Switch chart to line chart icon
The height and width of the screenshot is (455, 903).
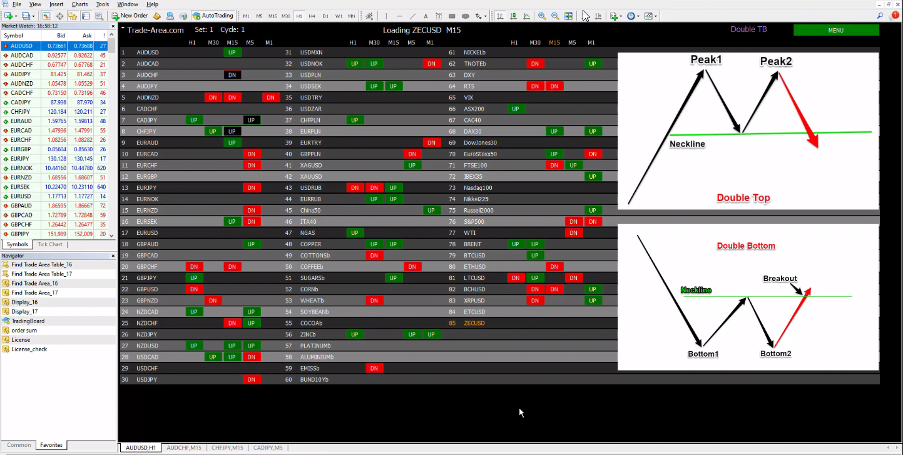pos(526,16)
